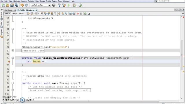
Task: Close the Start Page tab
Action: (x=15, y=10)
